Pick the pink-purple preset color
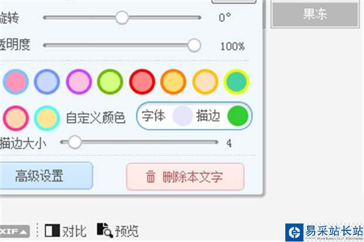364x242 pixels. [79, 81]
